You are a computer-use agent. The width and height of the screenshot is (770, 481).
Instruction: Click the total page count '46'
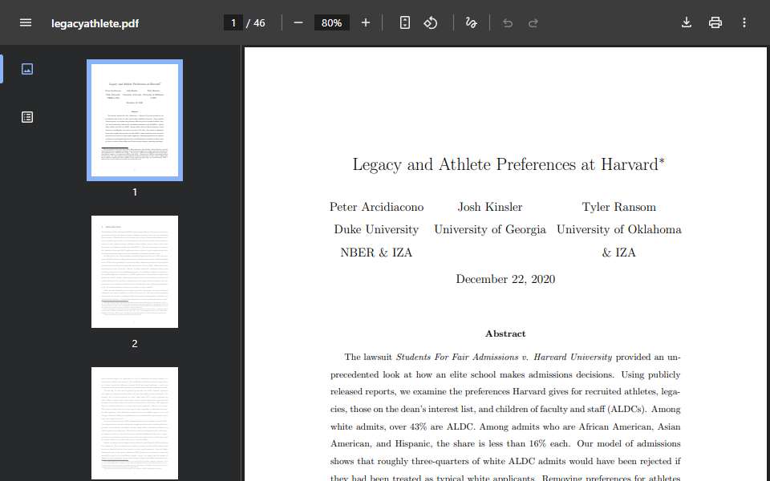coord(259,23)
